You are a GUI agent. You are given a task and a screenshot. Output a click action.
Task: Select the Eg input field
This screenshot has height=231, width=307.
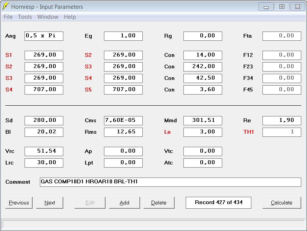(123, 36)
